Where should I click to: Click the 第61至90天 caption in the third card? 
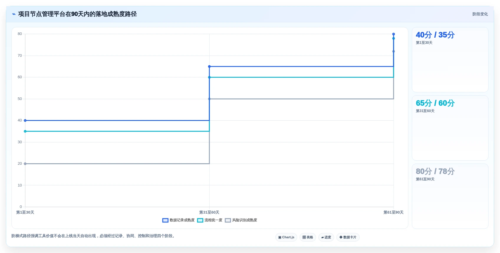[x=425, y=179]
